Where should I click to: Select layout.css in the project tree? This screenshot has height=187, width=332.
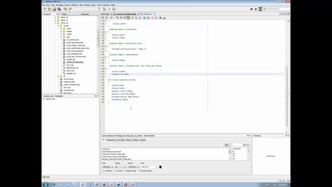[71, 71]
